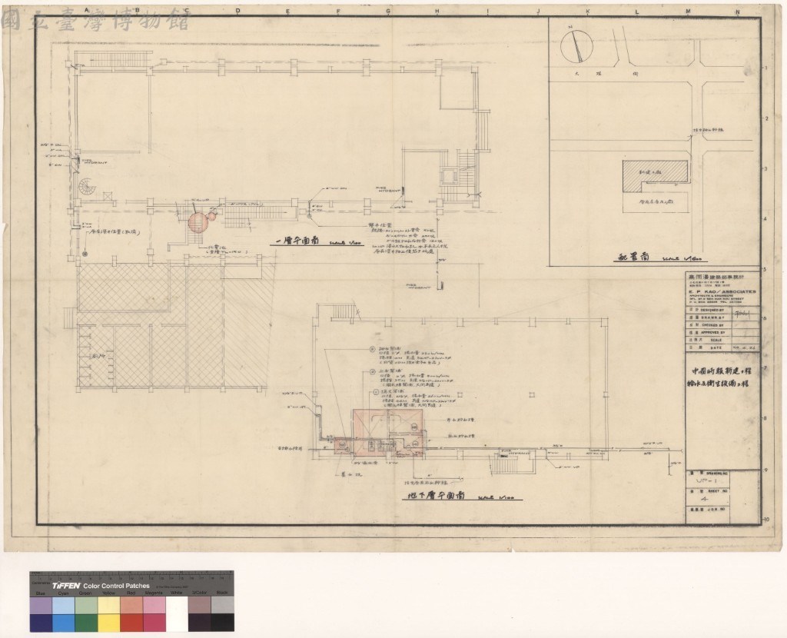Select the light lavender Blue patch
This screenshot has width=787, height=638.
[x=41, y=605]
